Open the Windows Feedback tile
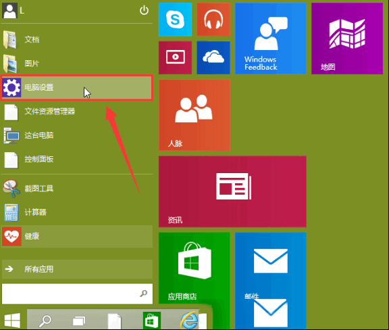Viewport: 389px width, 330px height. point(271,39)
